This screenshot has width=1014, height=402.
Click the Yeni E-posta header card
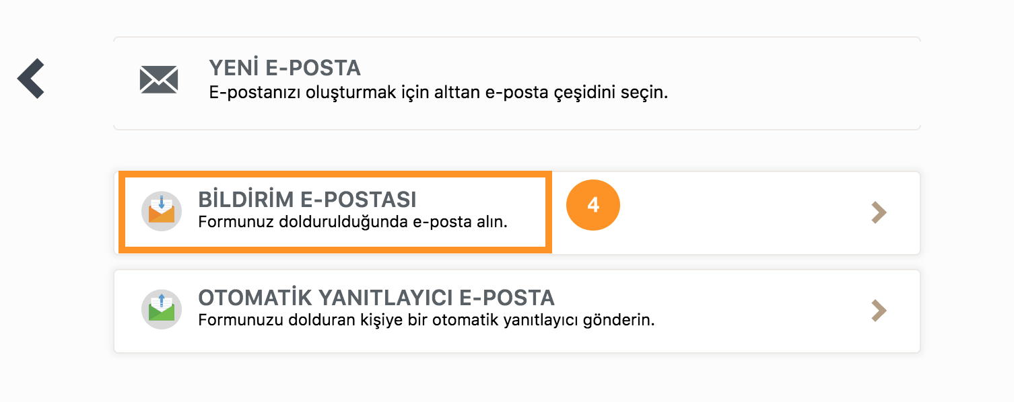[x=517, y=83]
